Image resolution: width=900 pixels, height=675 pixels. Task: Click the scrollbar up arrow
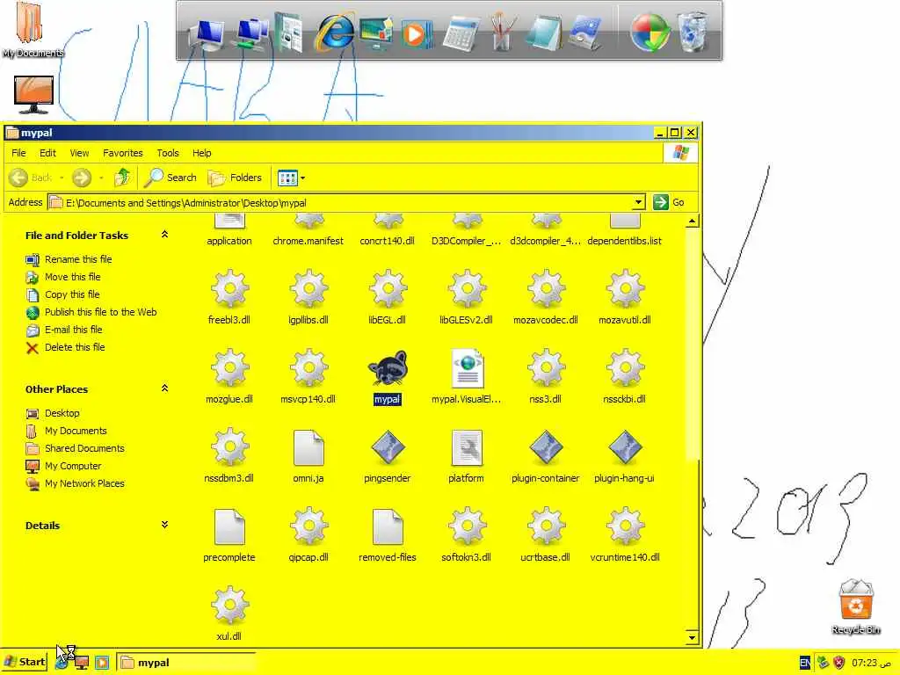692,221
